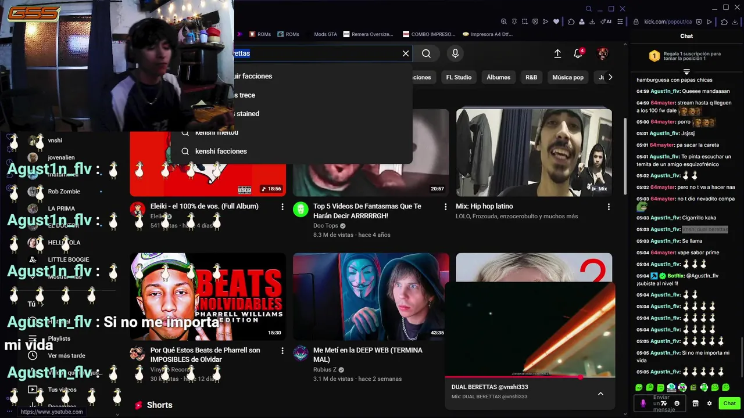
Task: Show more filter chips with right arrow
Action: pyautogui.click(x=610, y=77)
